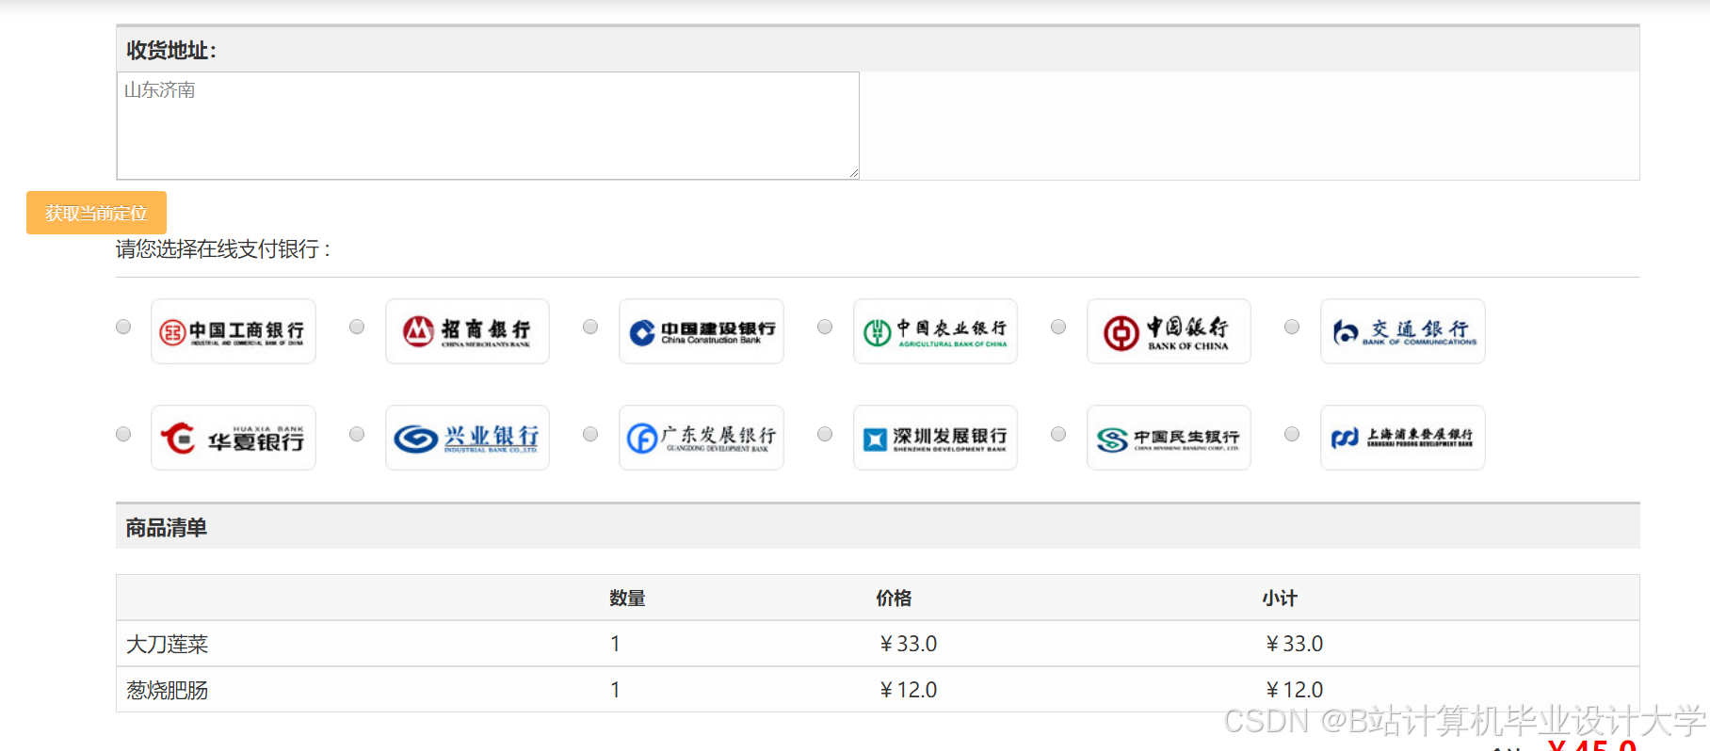The width and height of the screenshot is (1710, 751).
Task: Click the ¥12.0 subtotal of 葱烧肥肠
Action: coord(1294,690)
